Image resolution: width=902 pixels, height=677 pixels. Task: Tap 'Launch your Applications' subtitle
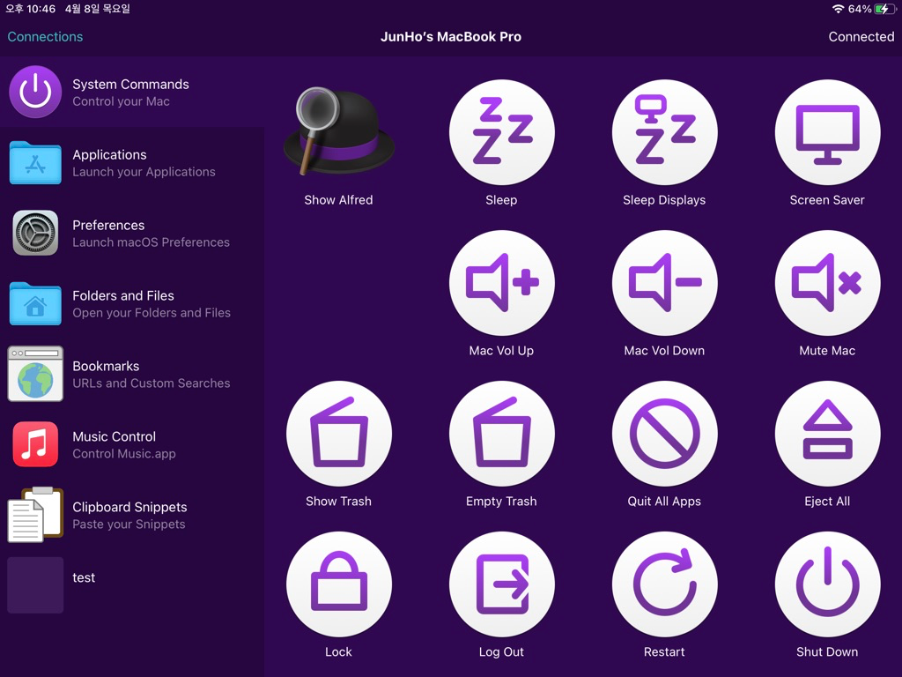[x=144, y=172]
